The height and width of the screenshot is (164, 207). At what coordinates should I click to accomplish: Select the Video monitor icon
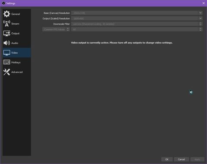(x=6, y=53)
